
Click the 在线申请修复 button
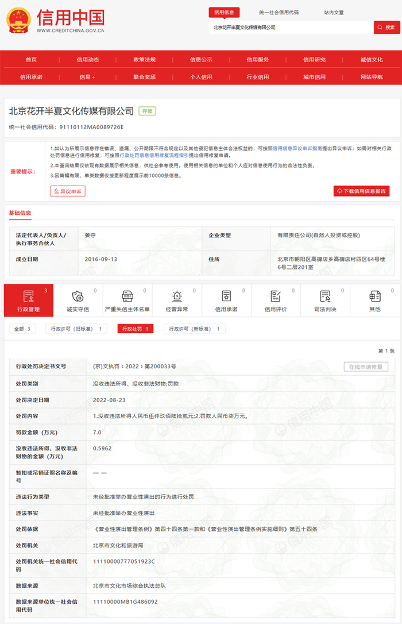tap(366, 367)
